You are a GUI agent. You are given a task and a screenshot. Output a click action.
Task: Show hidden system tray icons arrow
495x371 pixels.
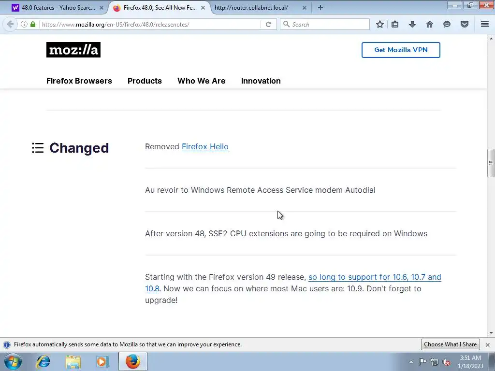[411, 362]
